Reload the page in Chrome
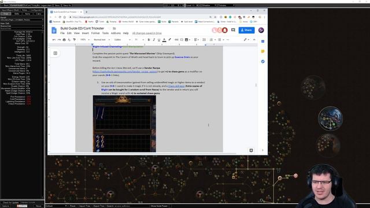The image size is (370, 208). coord(60,17)
